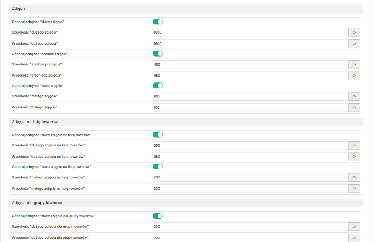Click Szerokość "małego zdjęcia" field
Screen dimensions: 373x242
click(251, 96)
